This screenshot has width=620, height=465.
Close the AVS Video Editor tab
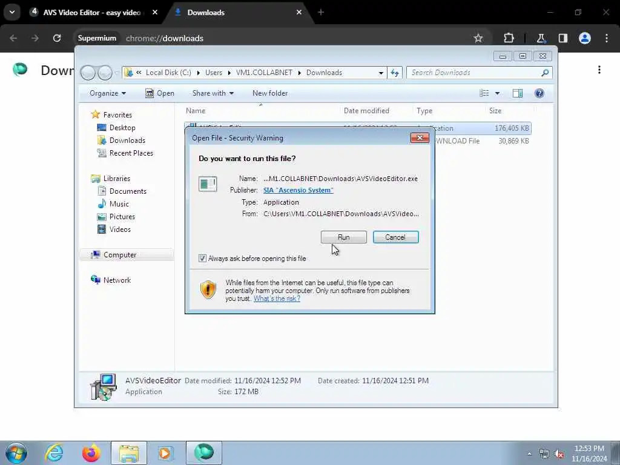pos(155,13)
